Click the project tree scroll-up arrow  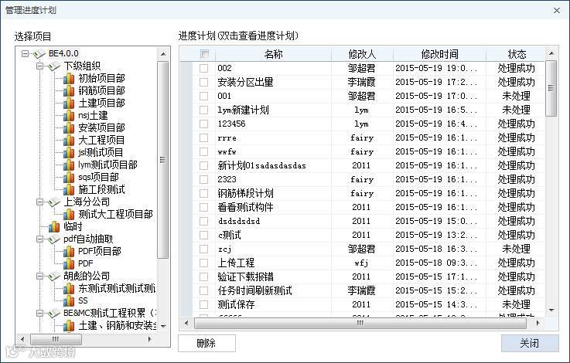click(x=163, y=54)
